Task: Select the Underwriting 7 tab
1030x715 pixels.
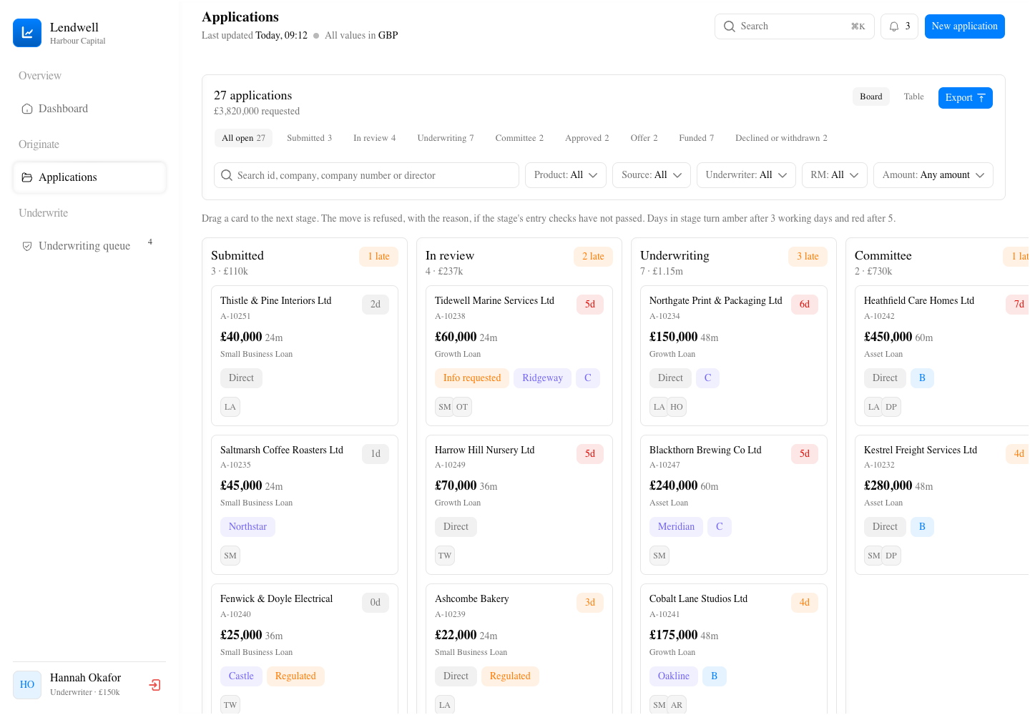Action: click(x=446, y=138)
